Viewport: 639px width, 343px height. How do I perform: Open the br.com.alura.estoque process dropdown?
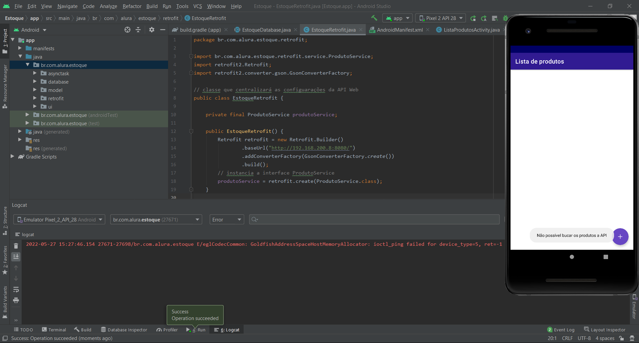pyautogui.click(x=156, y=220)
